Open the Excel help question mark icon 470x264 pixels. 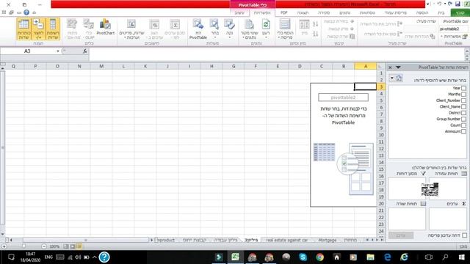click(x=26, y=12)
